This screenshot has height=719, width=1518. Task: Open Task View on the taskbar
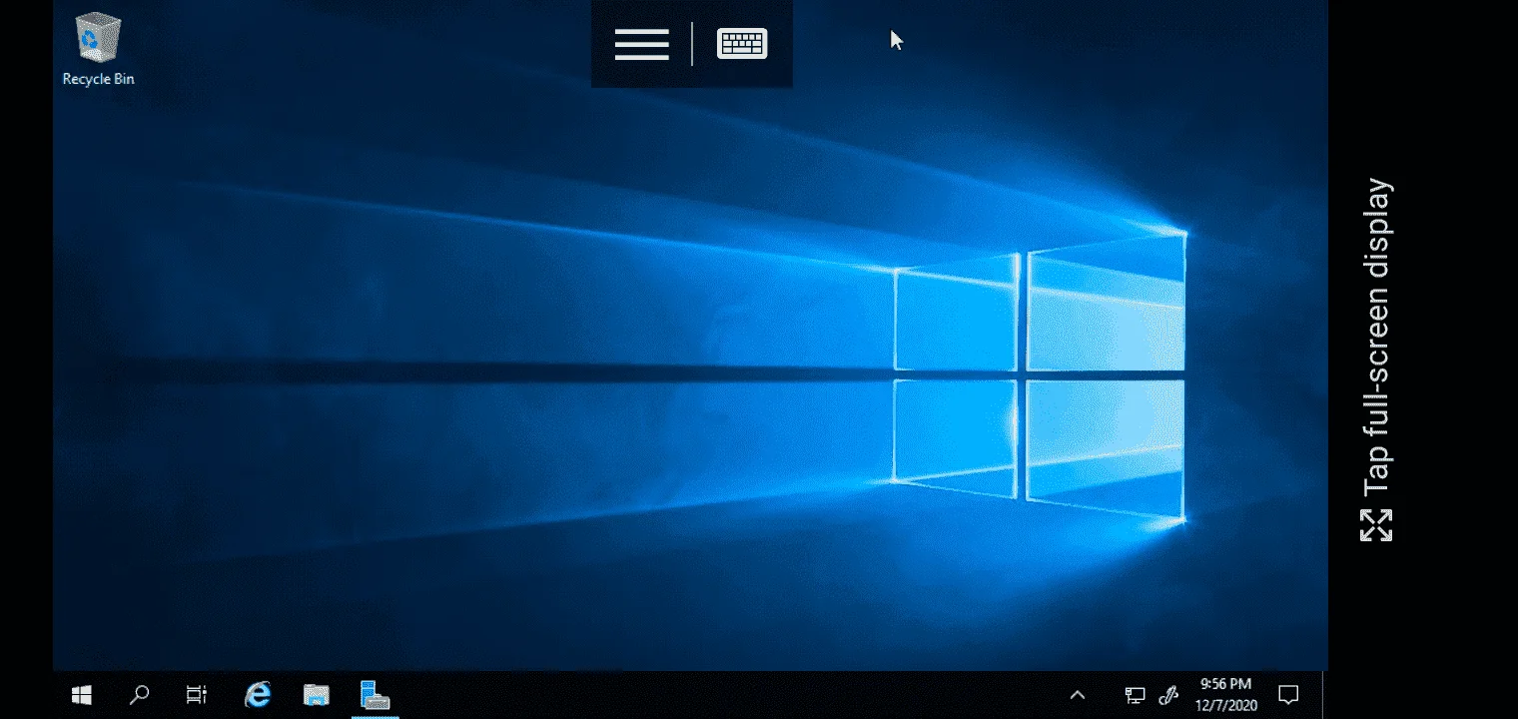pos(197,695)
